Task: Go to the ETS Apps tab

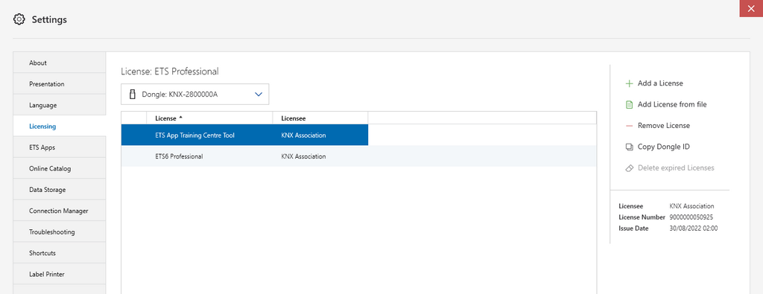Action: (x=60, y=147)
